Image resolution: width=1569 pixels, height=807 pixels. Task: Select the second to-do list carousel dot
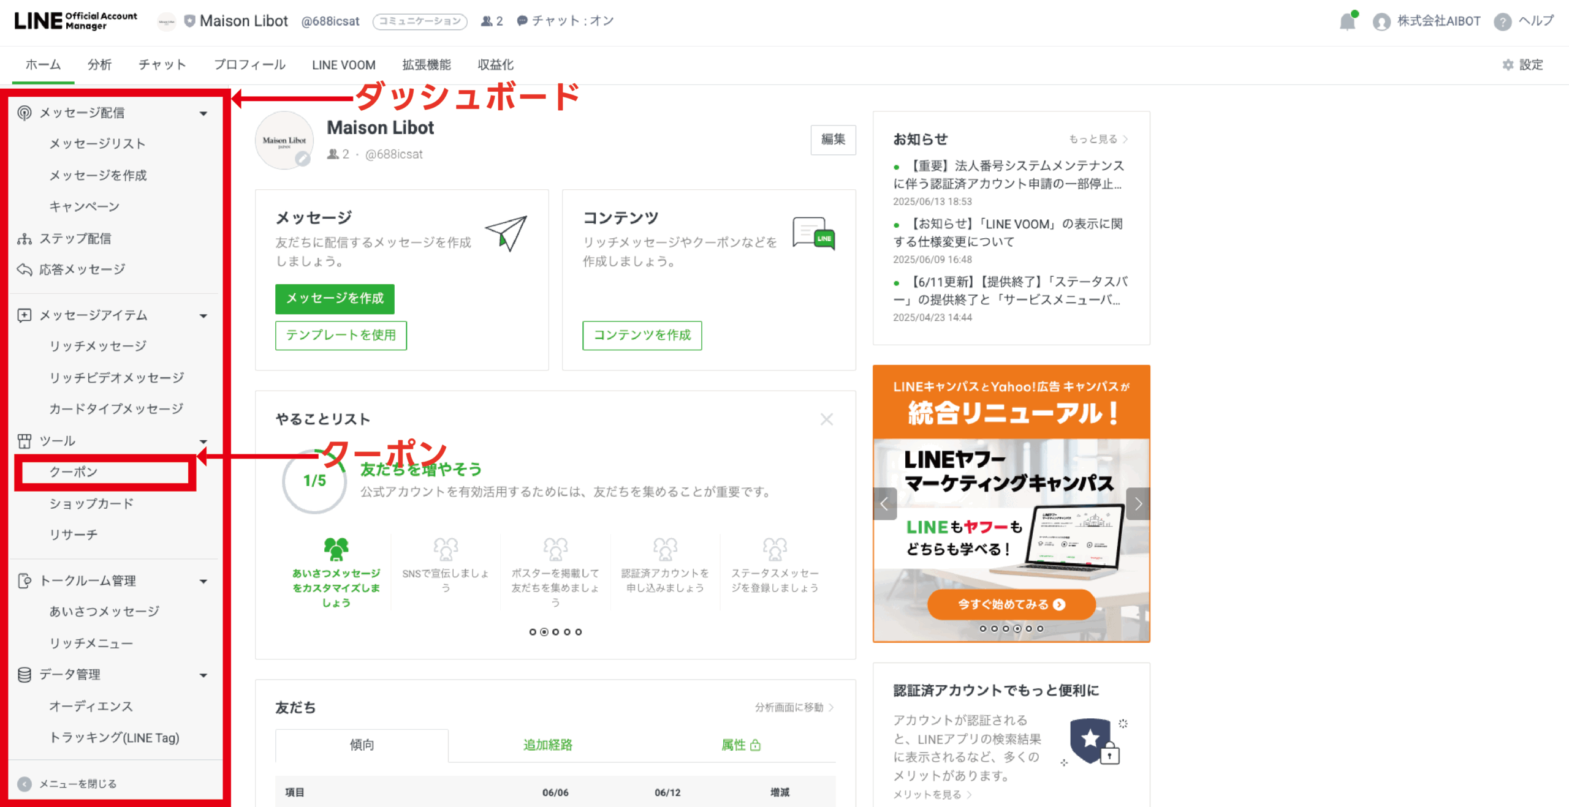coord(544,632)
